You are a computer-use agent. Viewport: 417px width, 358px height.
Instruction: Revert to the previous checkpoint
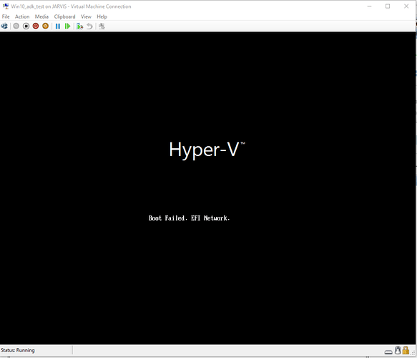pyautogui.click(x=89, y=26)
